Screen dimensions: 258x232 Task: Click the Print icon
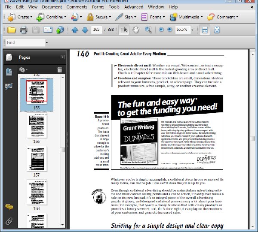click(24, 30)
